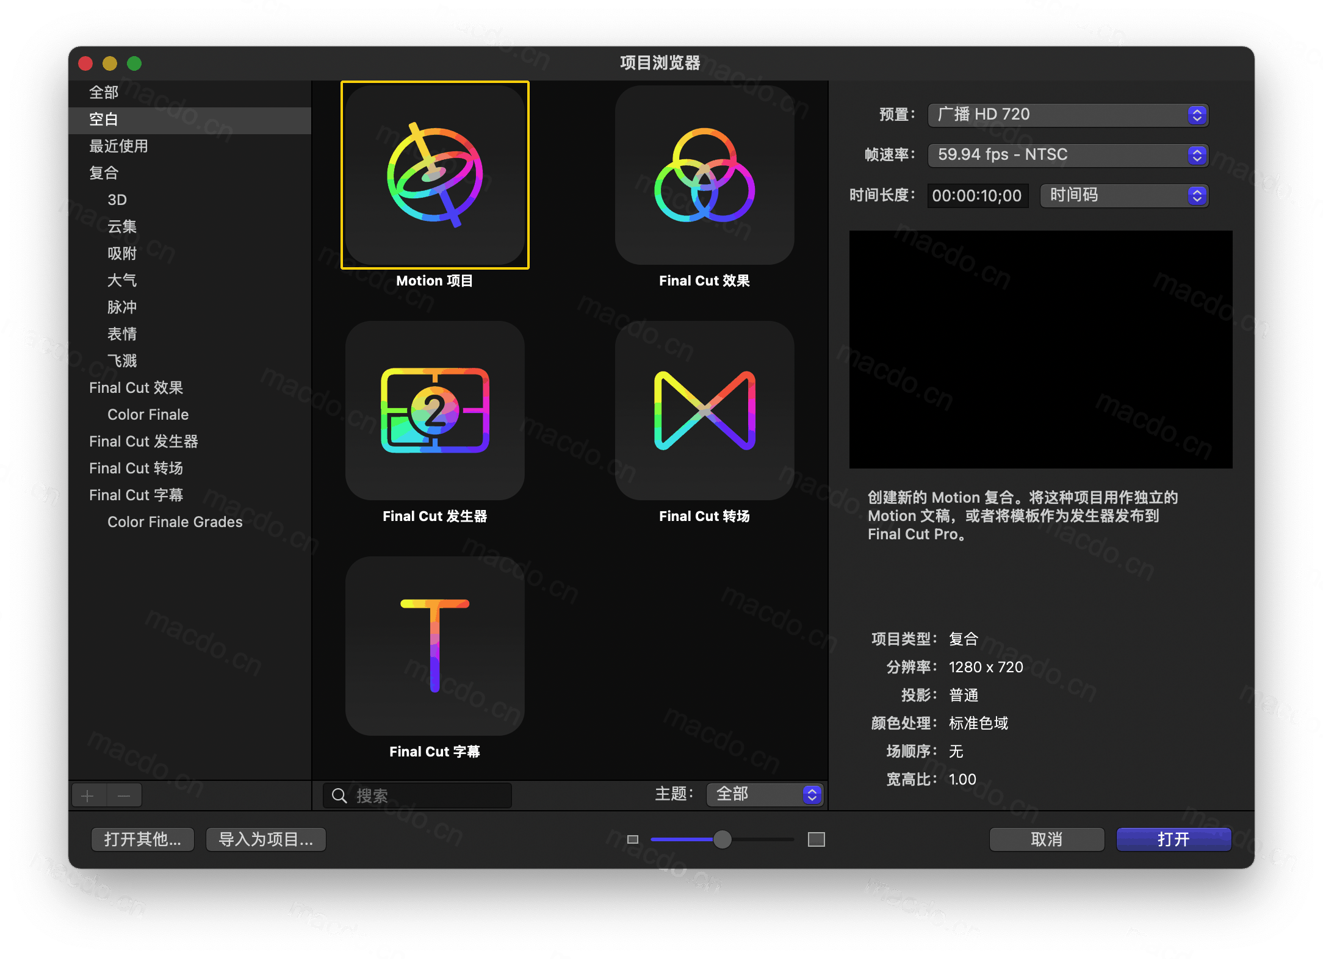Open the 预置 preset dropdown

1068,115
